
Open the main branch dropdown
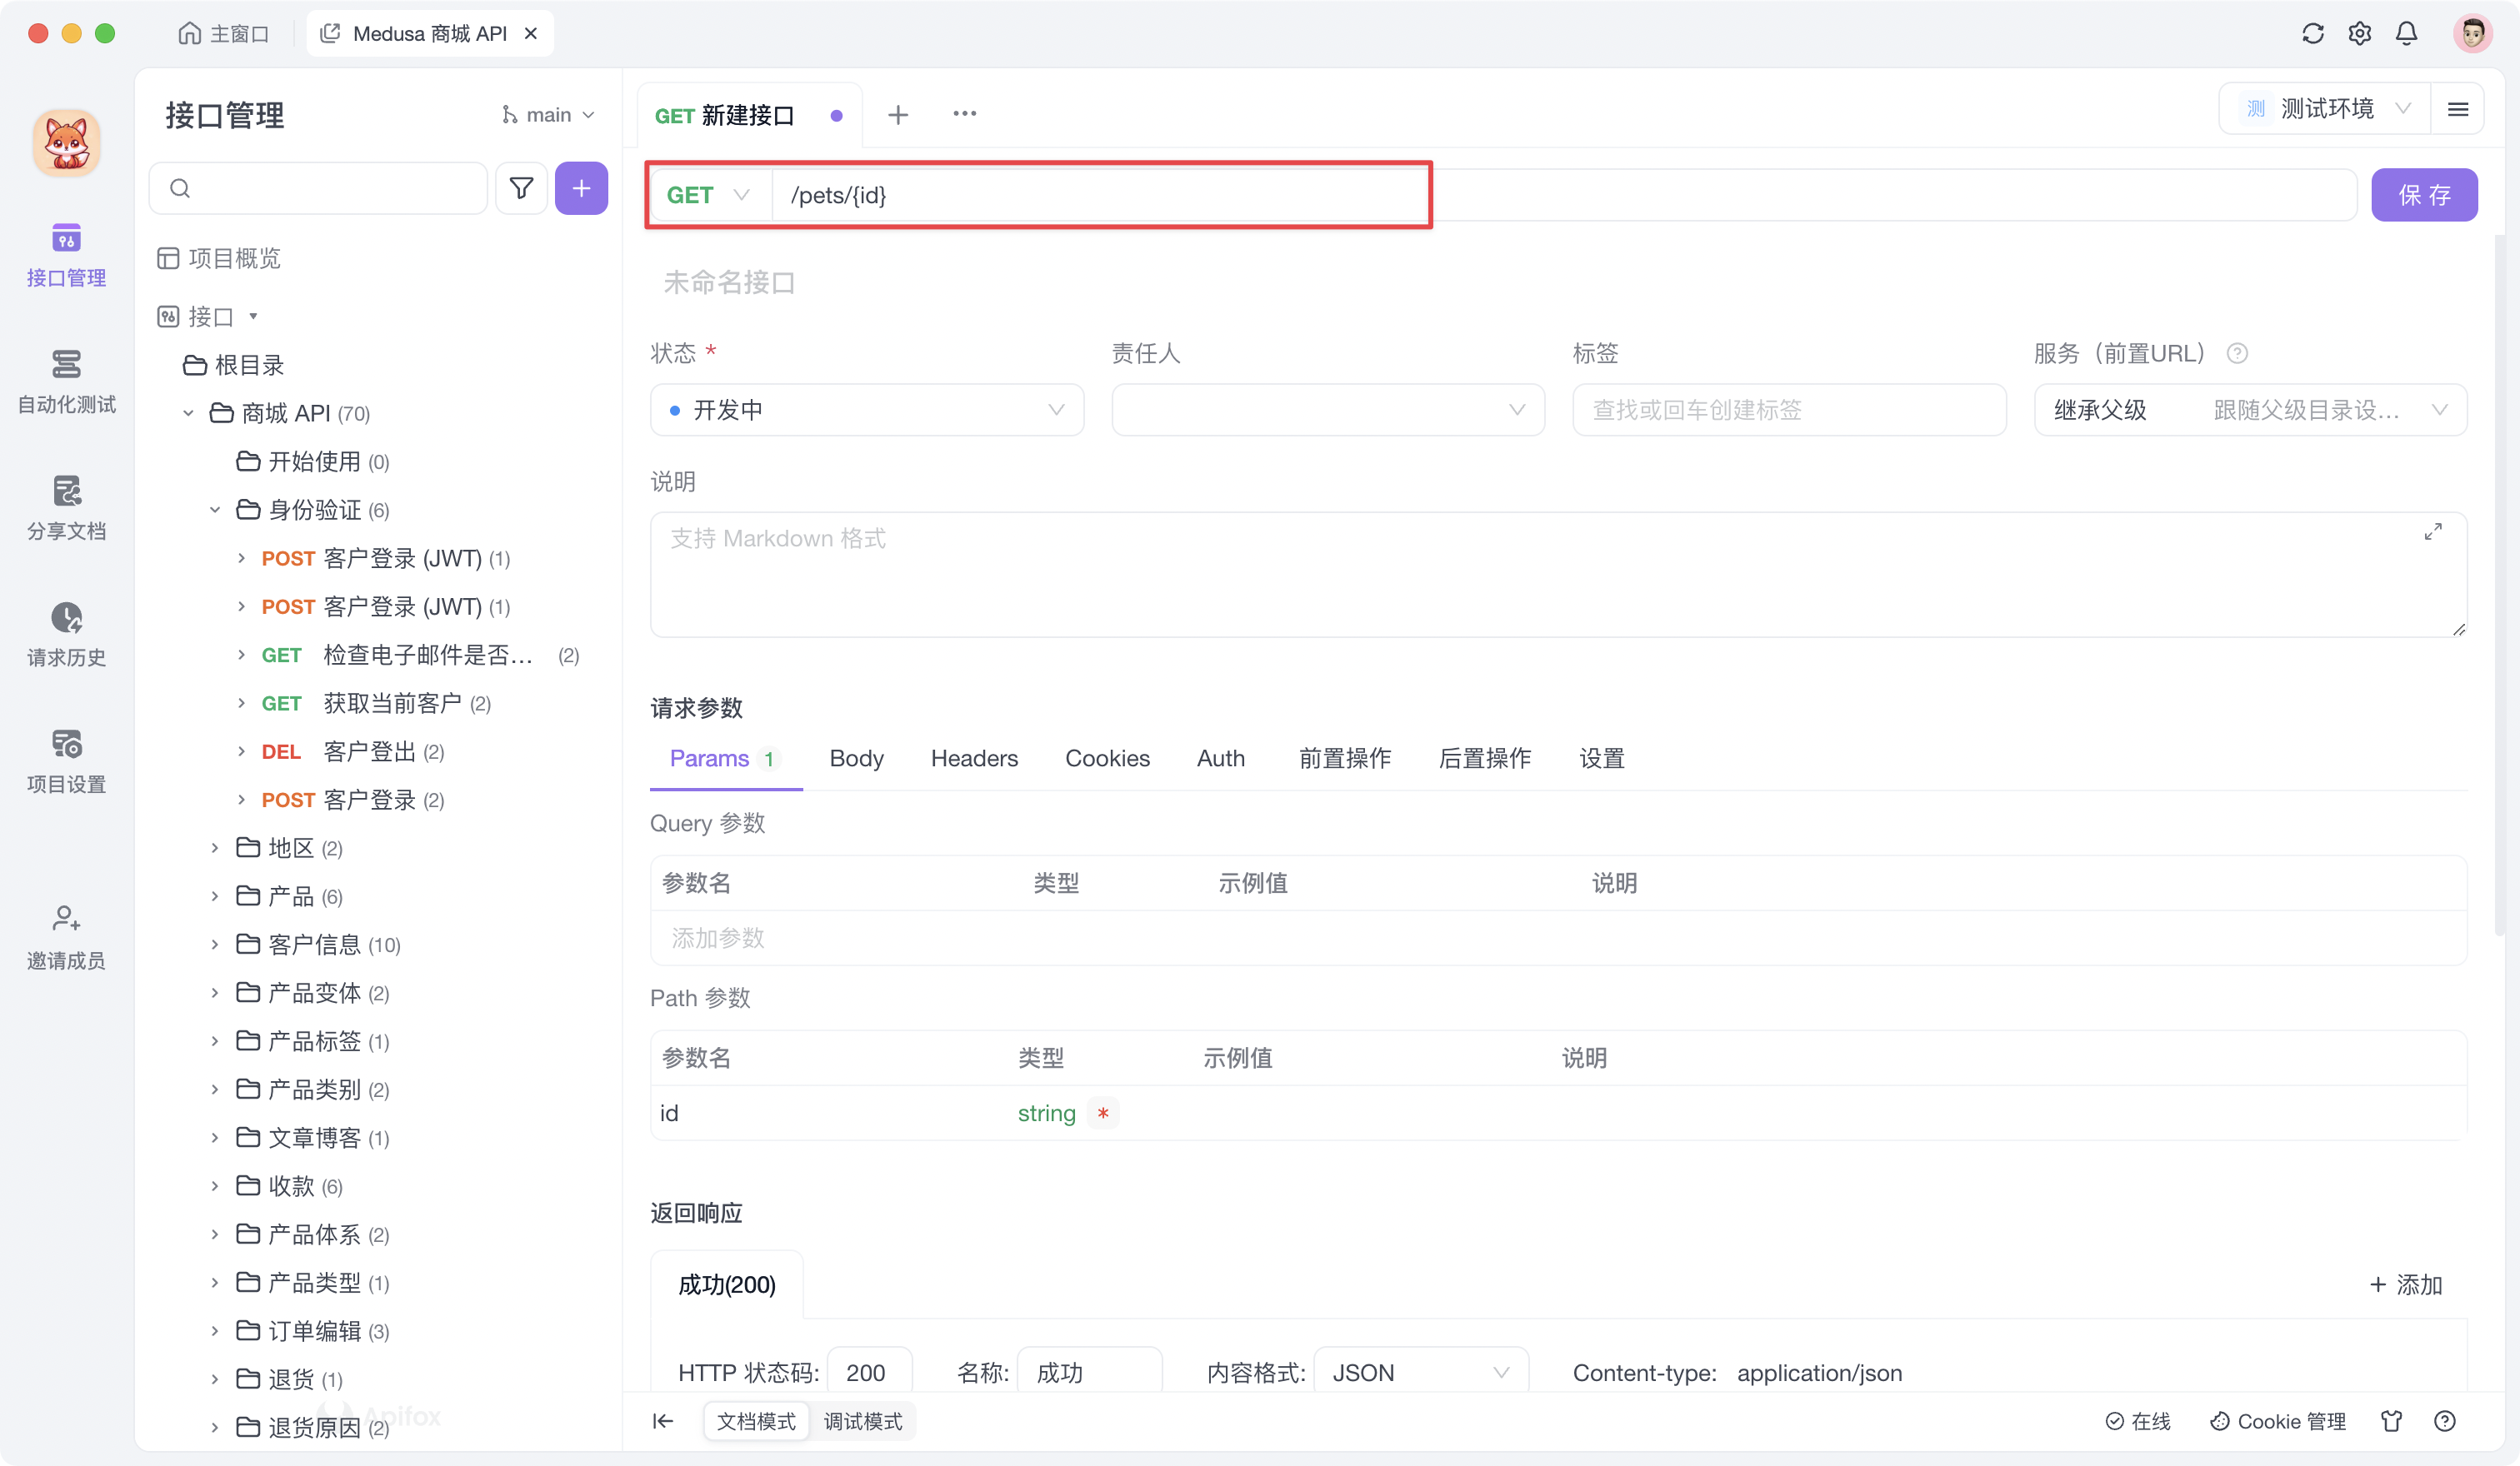coord(548,115)
